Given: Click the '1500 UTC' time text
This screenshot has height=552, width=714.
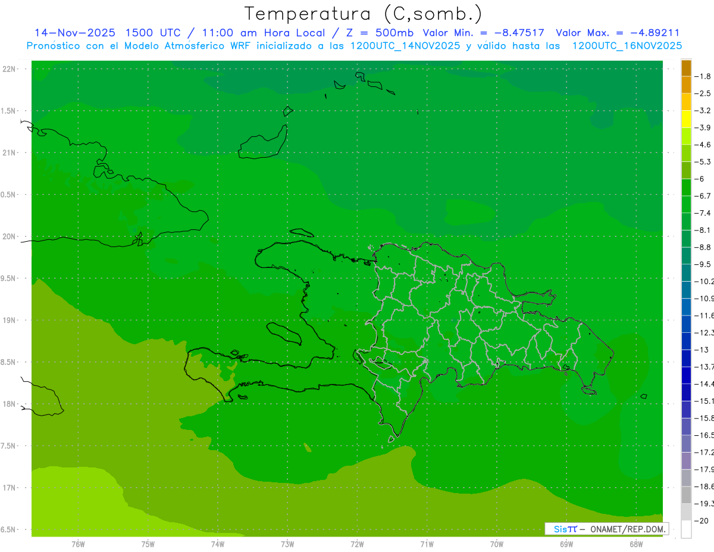Looking at the screenshot, I should click(x=152, y=33).
